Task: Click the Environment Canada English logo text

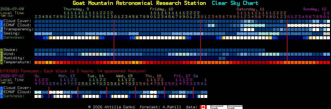Action: click(217, 107)
